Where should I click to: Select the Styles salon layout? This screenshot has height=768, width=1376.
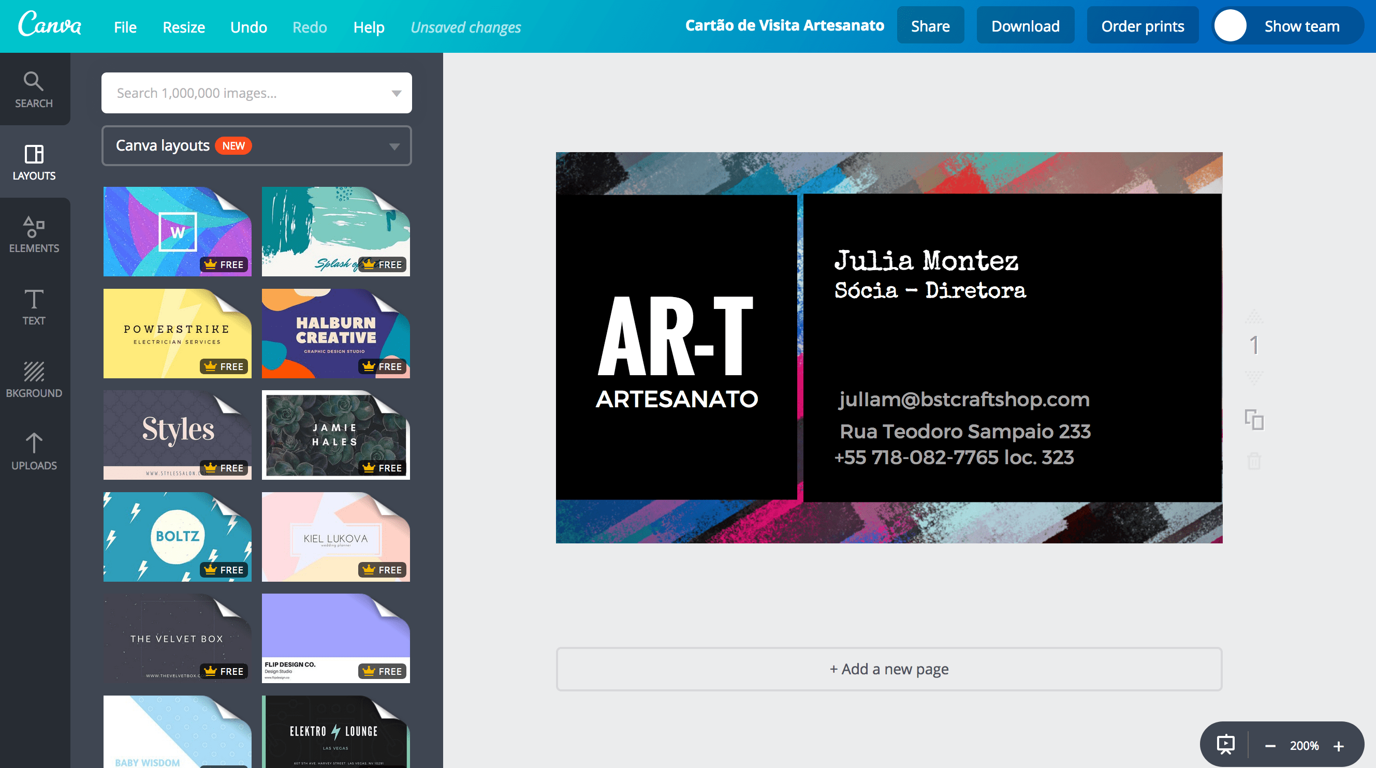178,435
